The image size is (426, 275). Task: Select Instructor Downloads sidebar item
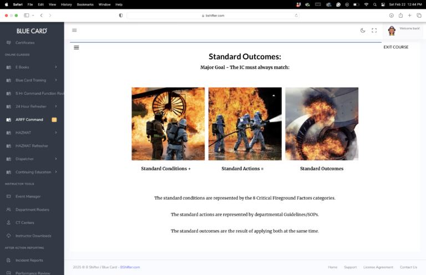[33, 236]
